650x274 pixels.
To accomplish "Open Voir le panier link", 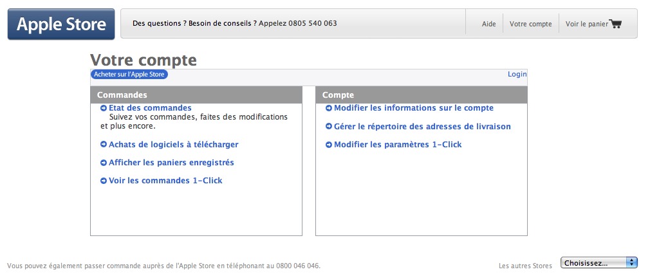I will pos(586,24).
